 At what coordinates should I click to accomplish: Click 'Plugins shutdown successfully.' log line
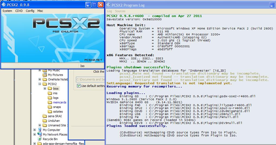pyautogui.click(x=139, y=67)
